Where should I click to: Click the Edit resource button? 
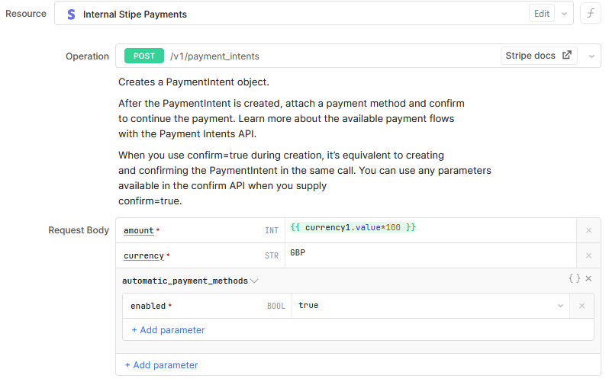pyautogui.click(x=541, y=14)
